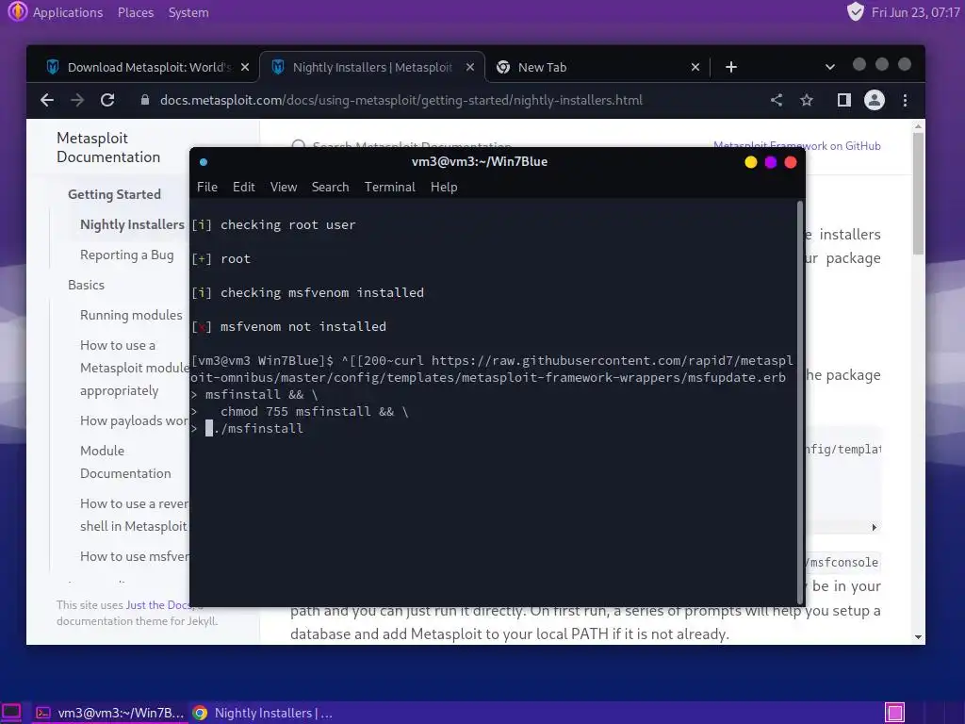The image size is (965, 724).
Task: Expand the tab search chevron
Action: coord(830,67)
